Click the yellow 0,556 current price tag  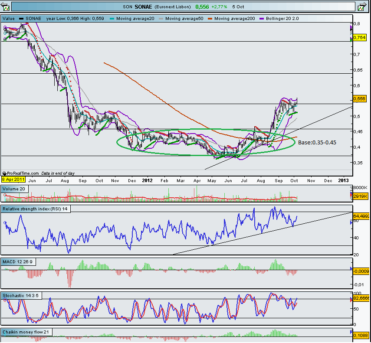(360, 99)
